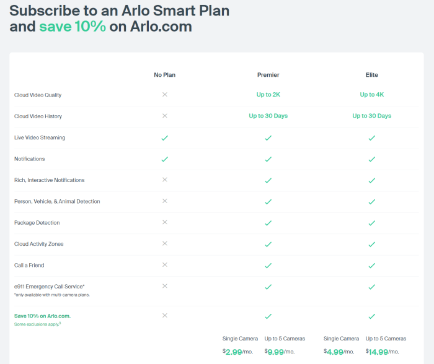Select the Premier plan column header
Viewport: 434px width, 364px height.
[268, 75]
